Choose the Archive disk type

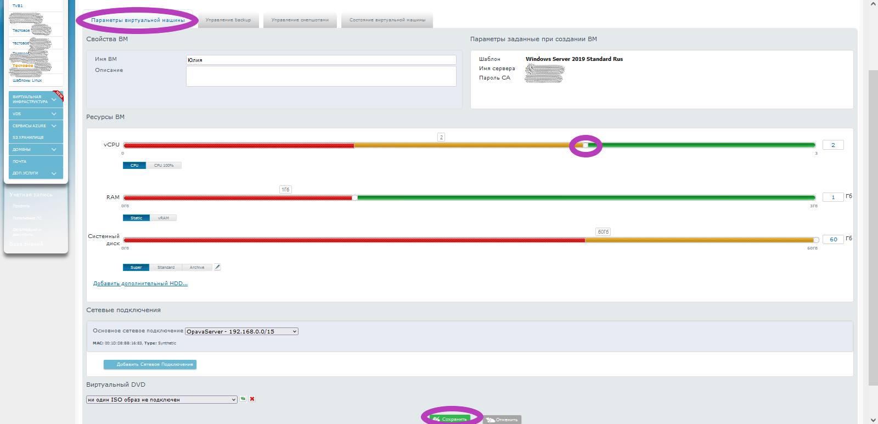(197, 267)
